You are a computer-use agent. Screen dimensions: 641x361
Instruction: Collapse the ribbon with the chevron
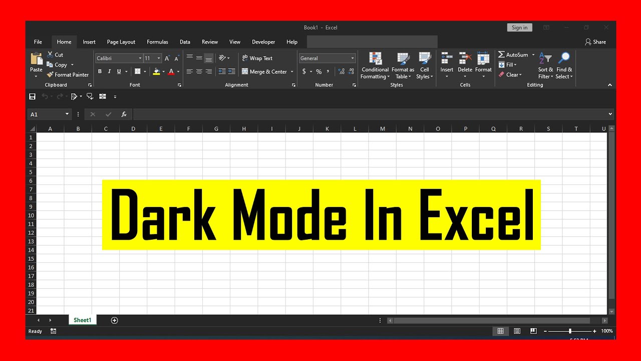pyautogui.click(x=610, y=85)
